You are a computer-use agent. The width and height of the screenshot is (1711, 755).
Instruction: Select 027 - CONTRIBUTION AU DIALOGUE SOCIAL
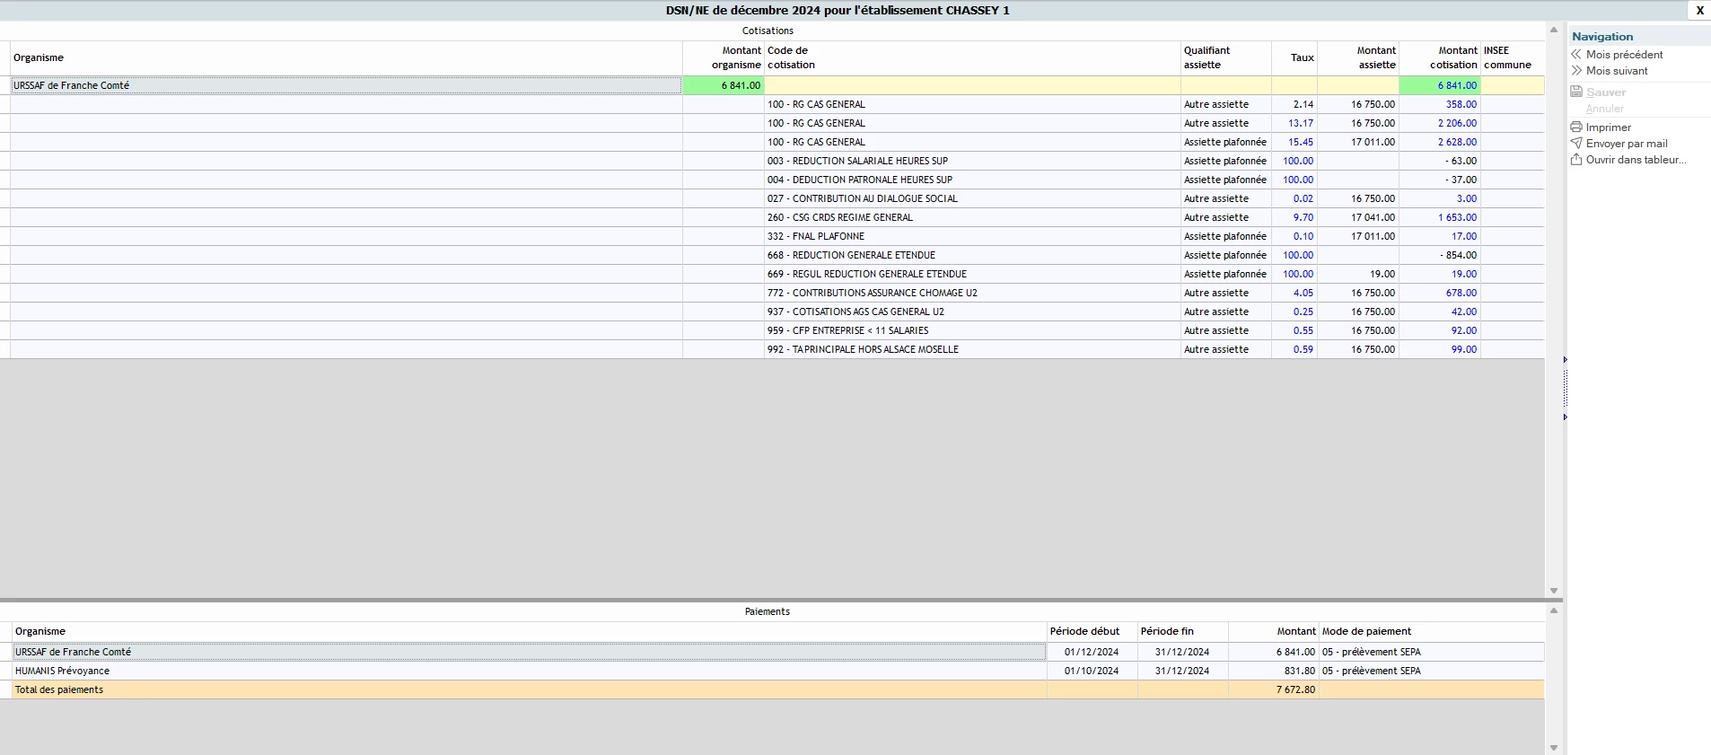click(x=972, y=198)
